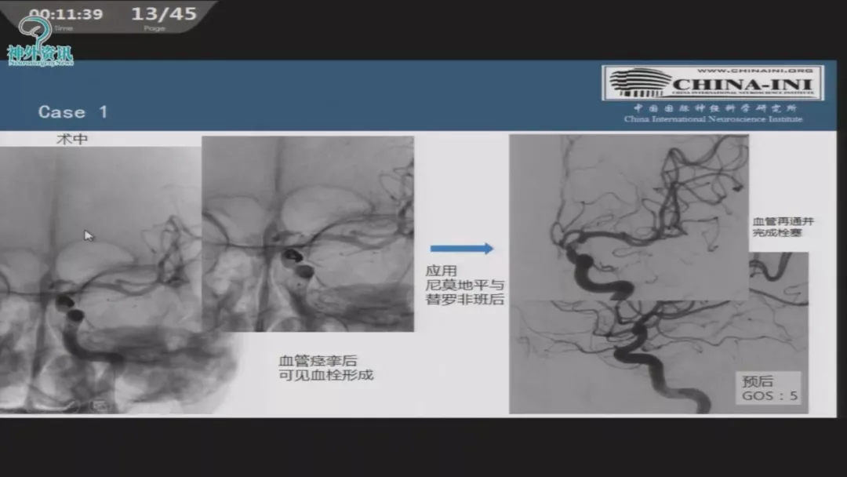Image resolution: width=847 pixels, height=477 pixels.
Task: Click the page counter 13/45
Action: (x=164, y=13)
